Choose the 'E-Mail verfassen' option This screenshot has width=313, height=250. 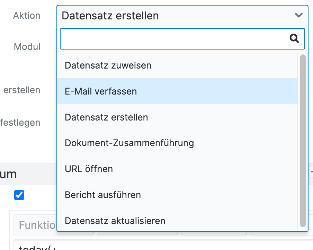101,91
